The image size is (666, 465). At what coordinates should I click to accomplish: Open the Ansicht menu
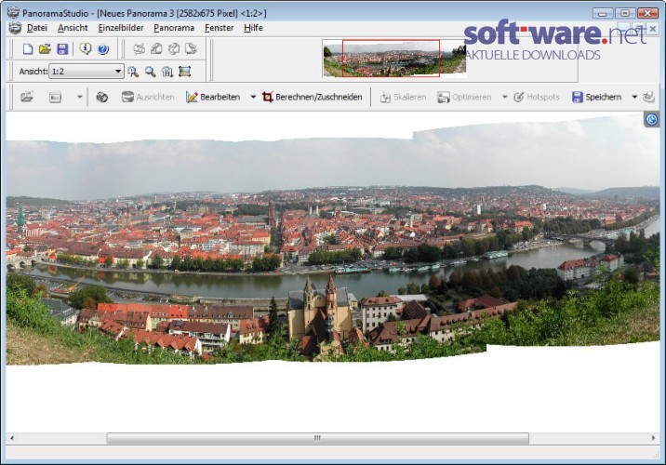[x=73, y=28]
